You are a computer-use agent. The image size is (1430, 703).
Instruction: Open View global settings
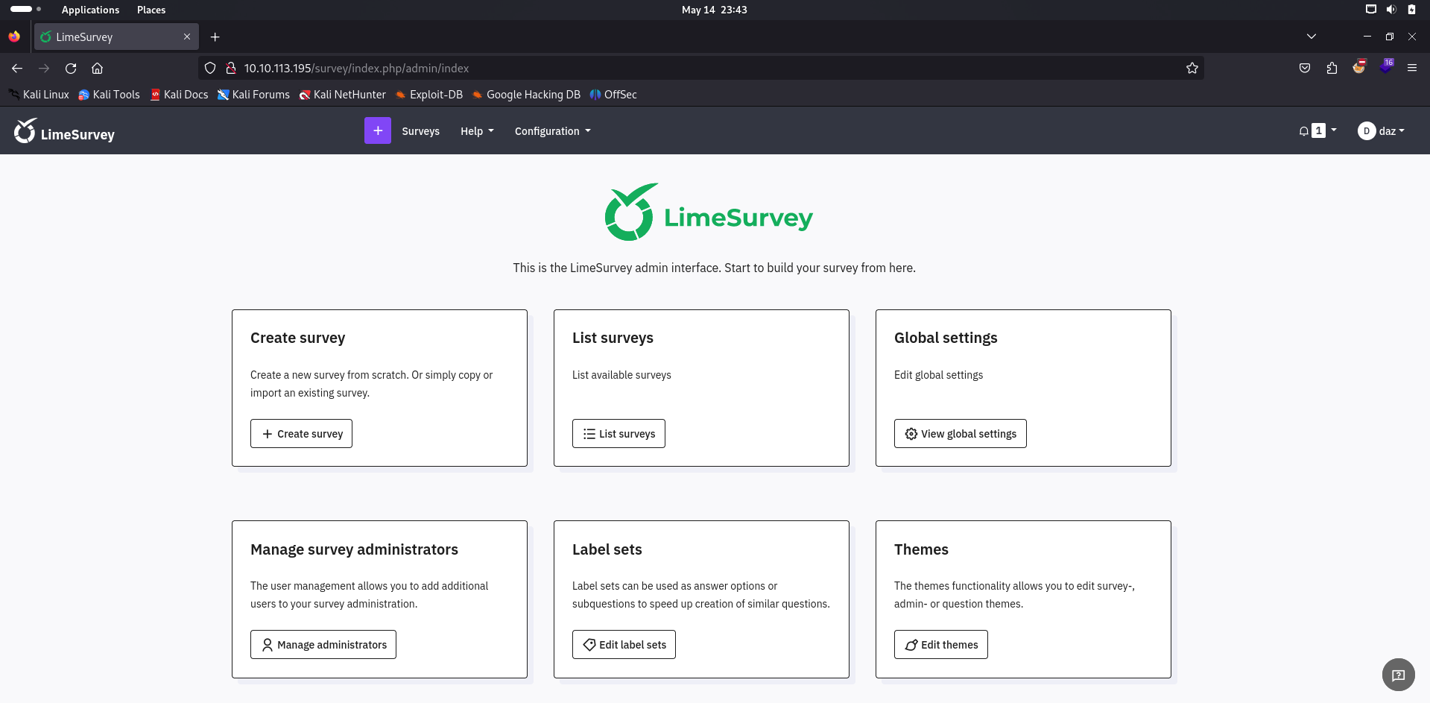pos(960,434)
